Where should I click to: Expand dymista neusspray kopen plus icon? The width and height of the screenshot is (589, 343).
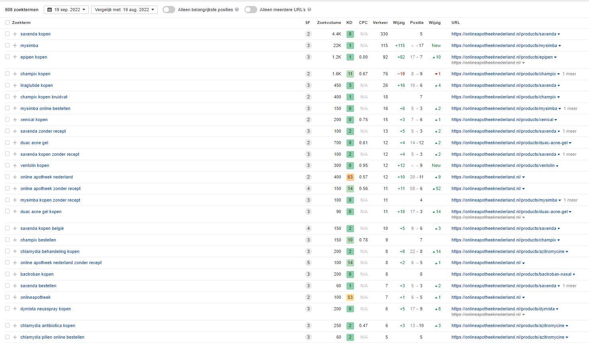coord(15,309)
